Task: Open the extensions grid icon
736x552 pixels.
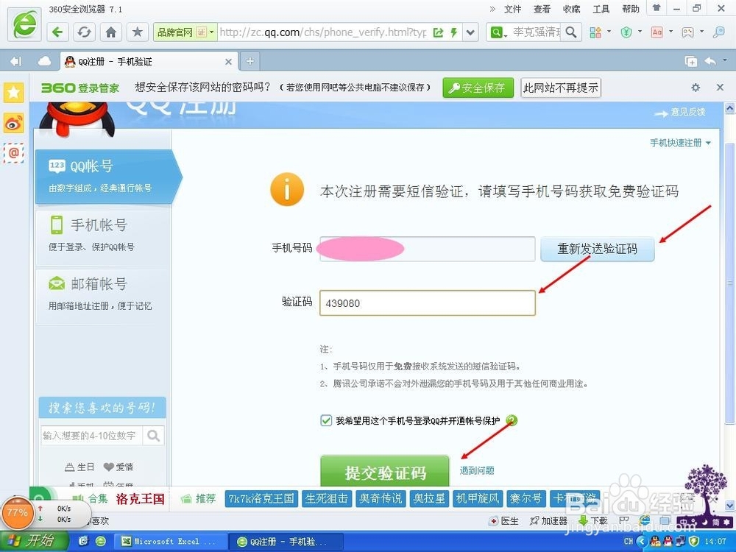Action: (x=595, y=32)
